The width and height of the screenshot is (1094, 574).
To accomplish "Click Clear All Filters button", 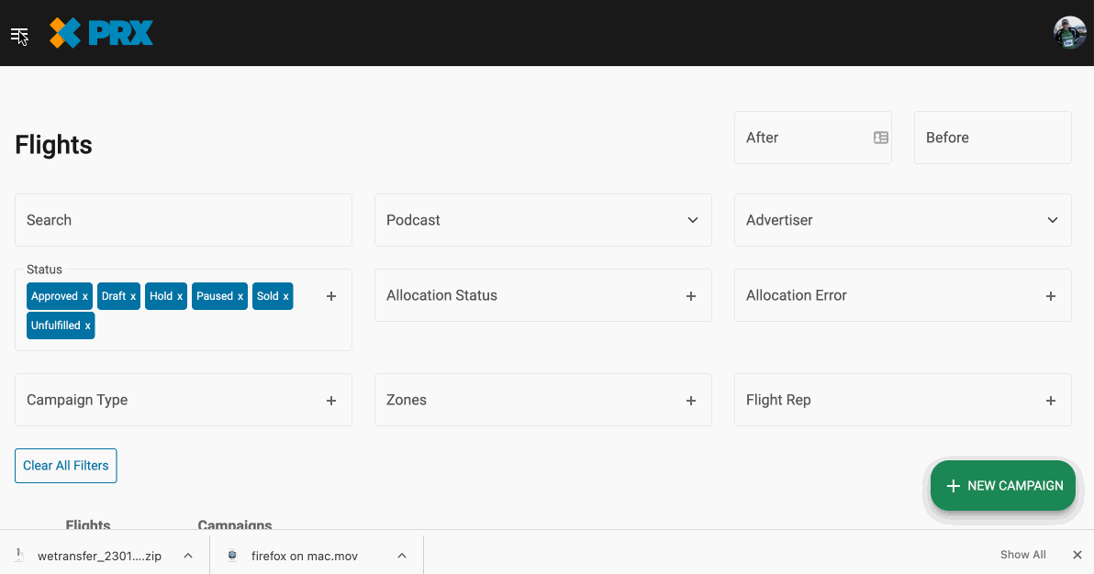I will coord(65,466).
